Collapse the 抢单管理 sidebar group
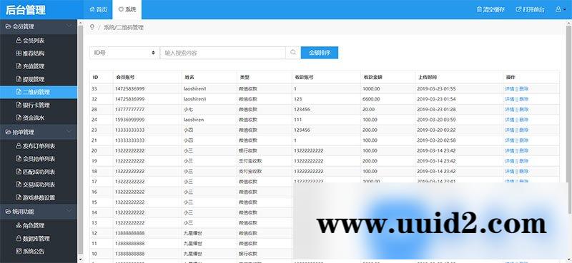The width and height of the screenshot is (572, 263). click(x=39, y=132)
